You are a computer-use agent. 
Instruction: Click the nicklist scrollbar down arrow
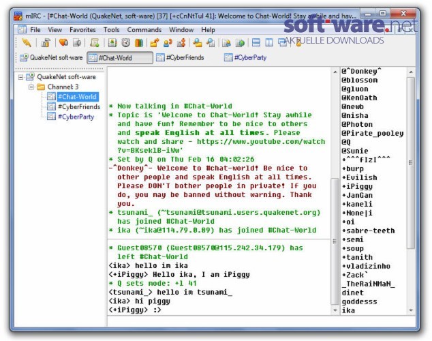[x=411, y=310]
